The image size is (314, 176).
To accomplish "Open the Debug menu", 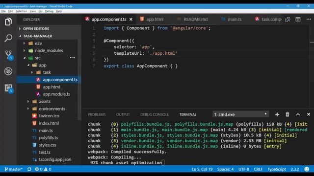I will point(49,11).
